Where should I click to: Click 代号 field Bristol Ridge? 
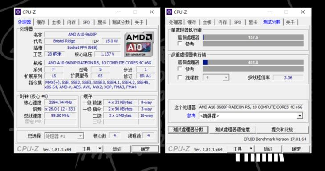[x=64, y=41]
